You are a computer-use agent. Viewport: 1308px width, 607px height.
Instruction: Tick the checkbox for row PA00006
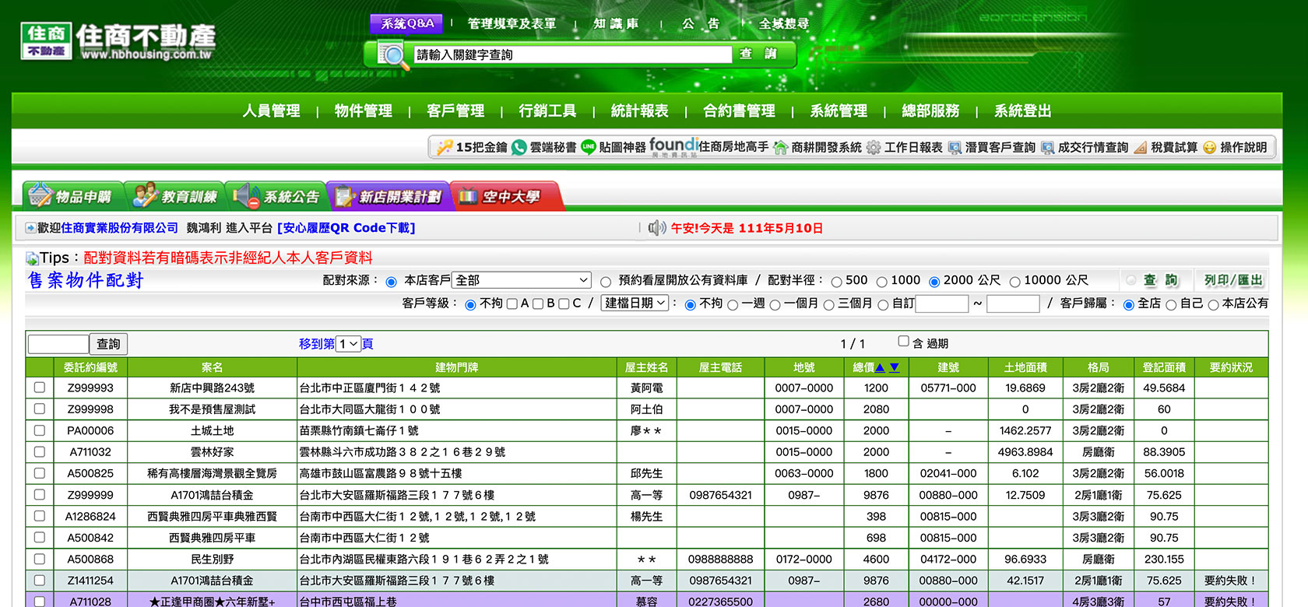click(x=40, y=430)
